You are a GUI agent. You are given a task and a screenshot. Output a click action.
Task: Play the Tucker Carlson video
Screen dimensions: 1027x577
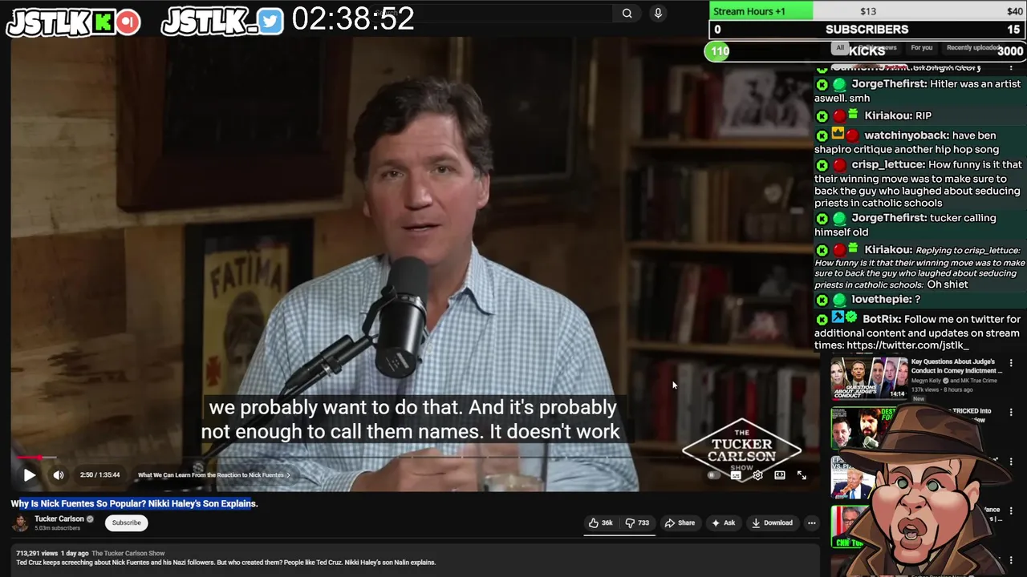29,475
